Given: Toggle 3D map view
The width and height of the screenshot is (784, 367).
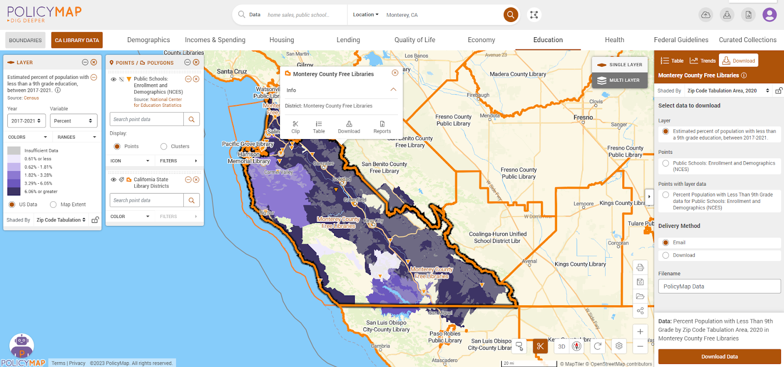Looking at the screenshot, I should pos(562,346).
